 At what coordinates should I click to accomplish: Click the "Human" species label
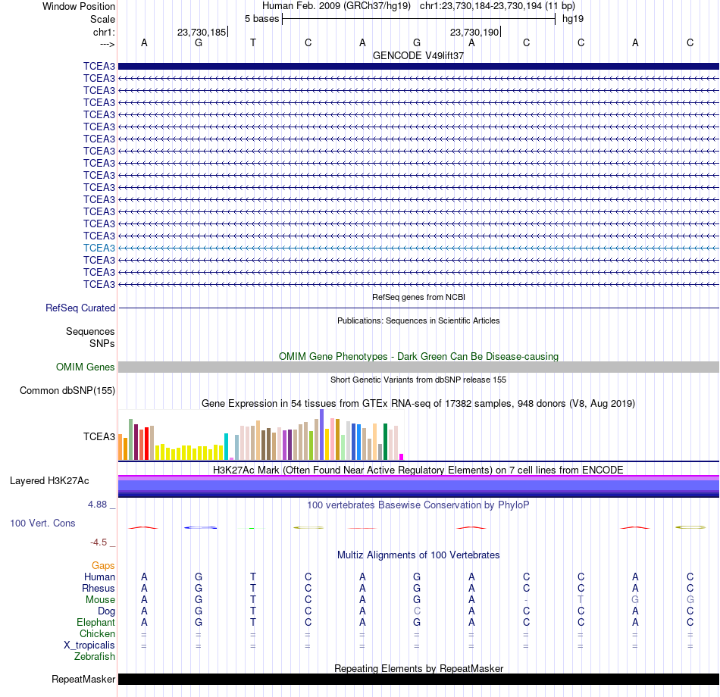coord(99,577)
